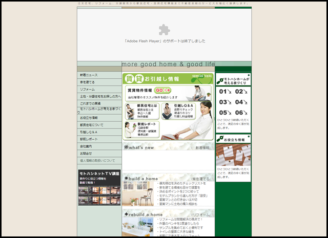This screenshot has width=328, height=238.
Task: Click the more good home & good life tagline
Action: [168, 64]
